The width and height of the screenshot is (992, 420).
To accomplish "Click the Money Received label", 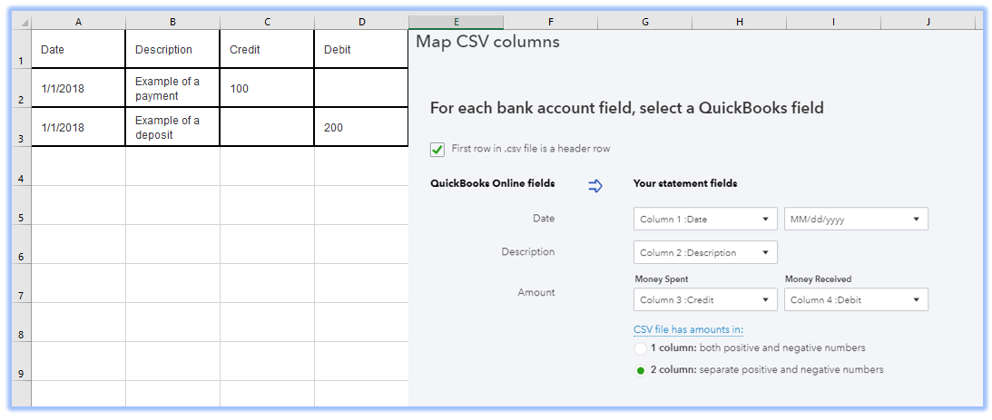I will (x=818, y=279).
